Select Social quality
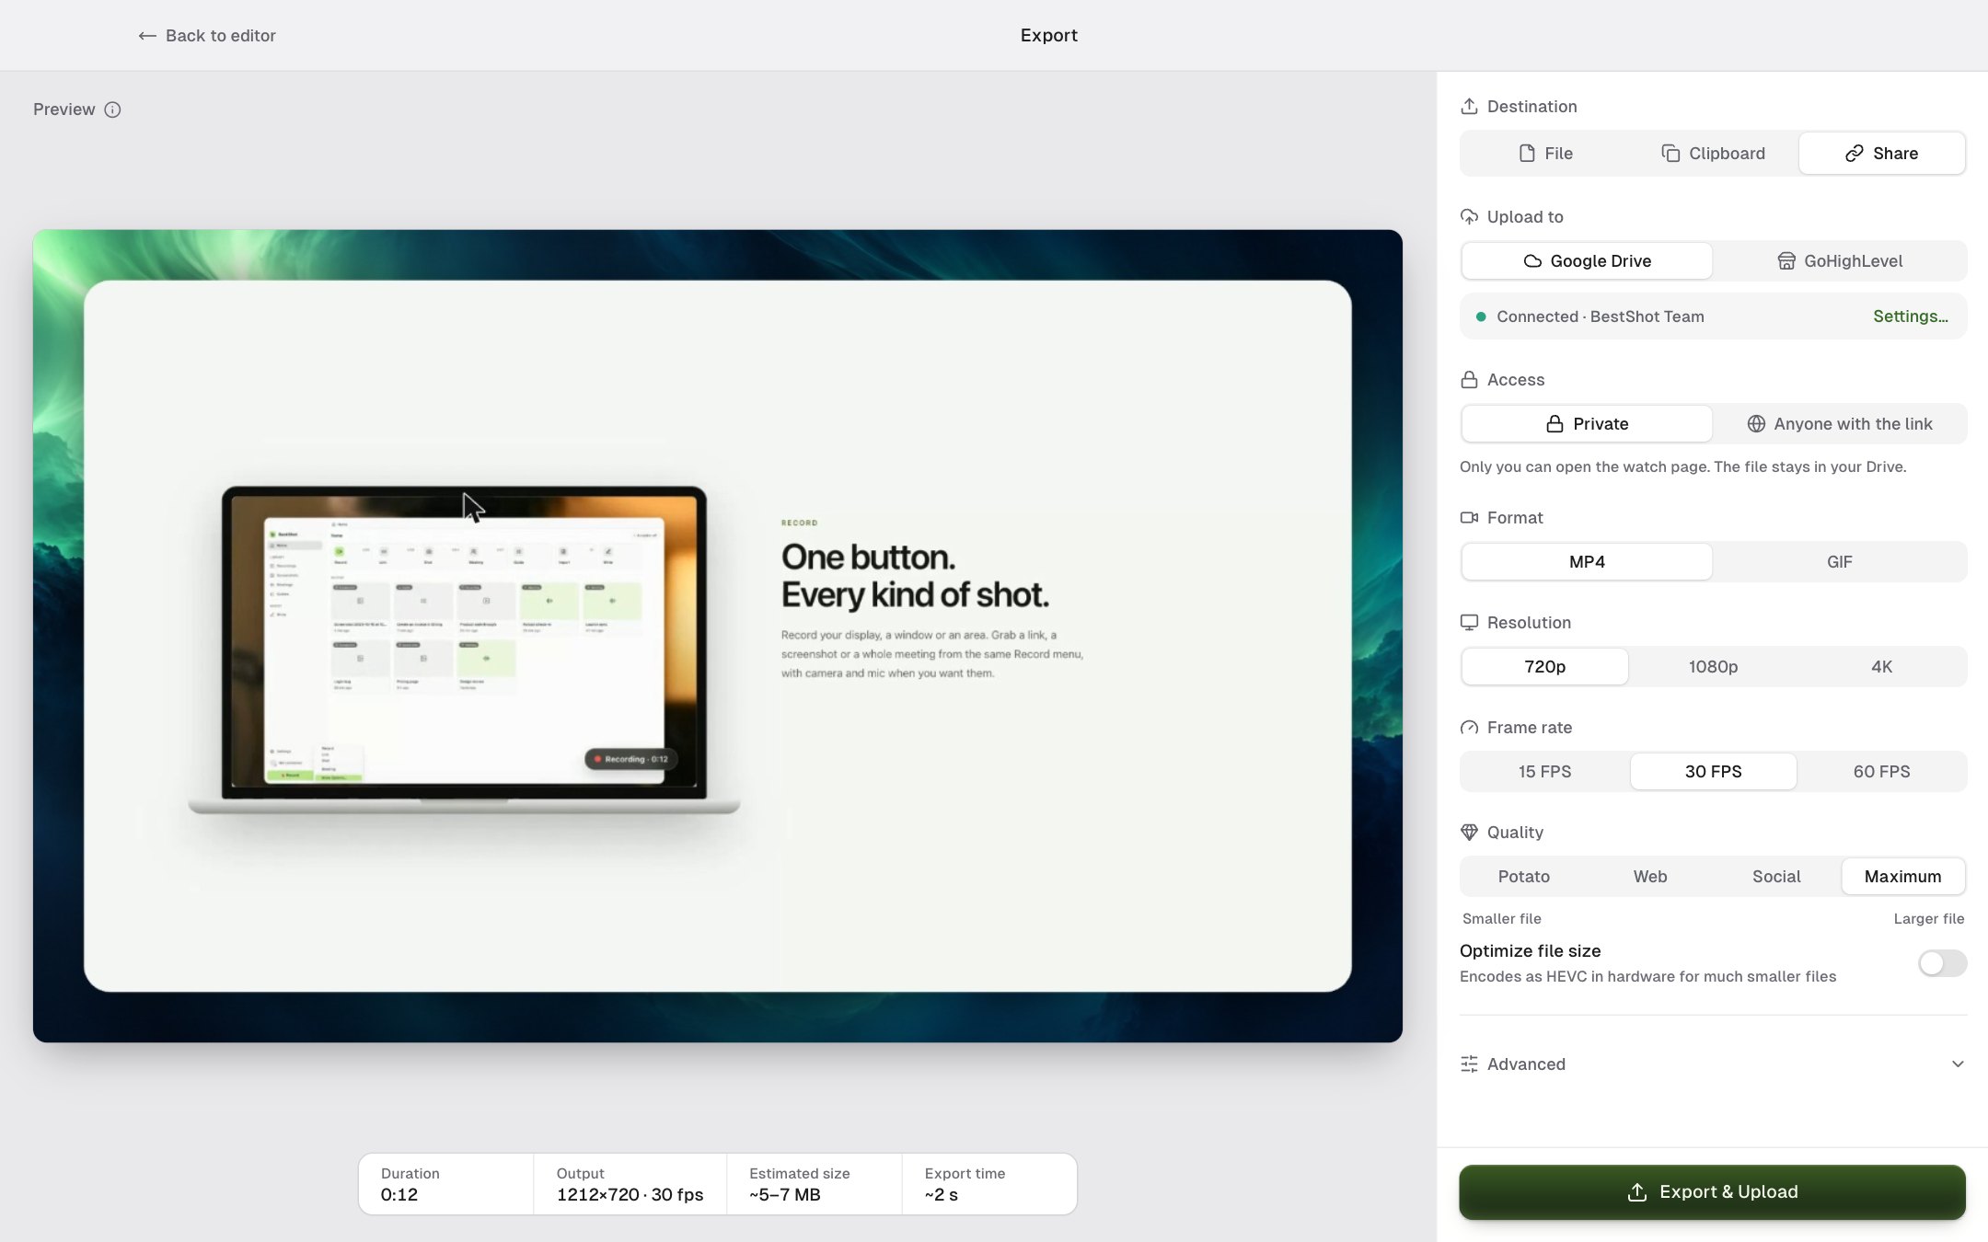Screen dimensions: 1988x1242 pyautogui.click(x=1776, y=877)
